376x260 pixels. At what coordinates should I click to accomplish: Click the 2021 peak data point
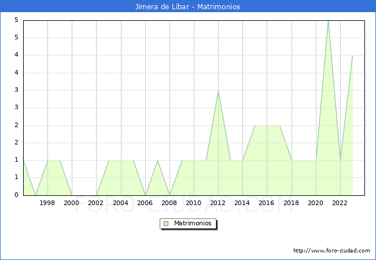(x=328, y=21)
